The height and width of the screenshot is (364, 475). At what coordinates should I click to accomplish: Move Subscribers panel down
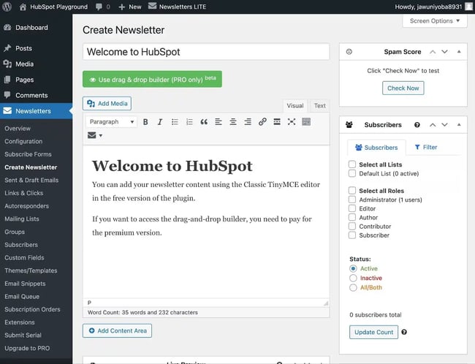click(x=444, y=125)
